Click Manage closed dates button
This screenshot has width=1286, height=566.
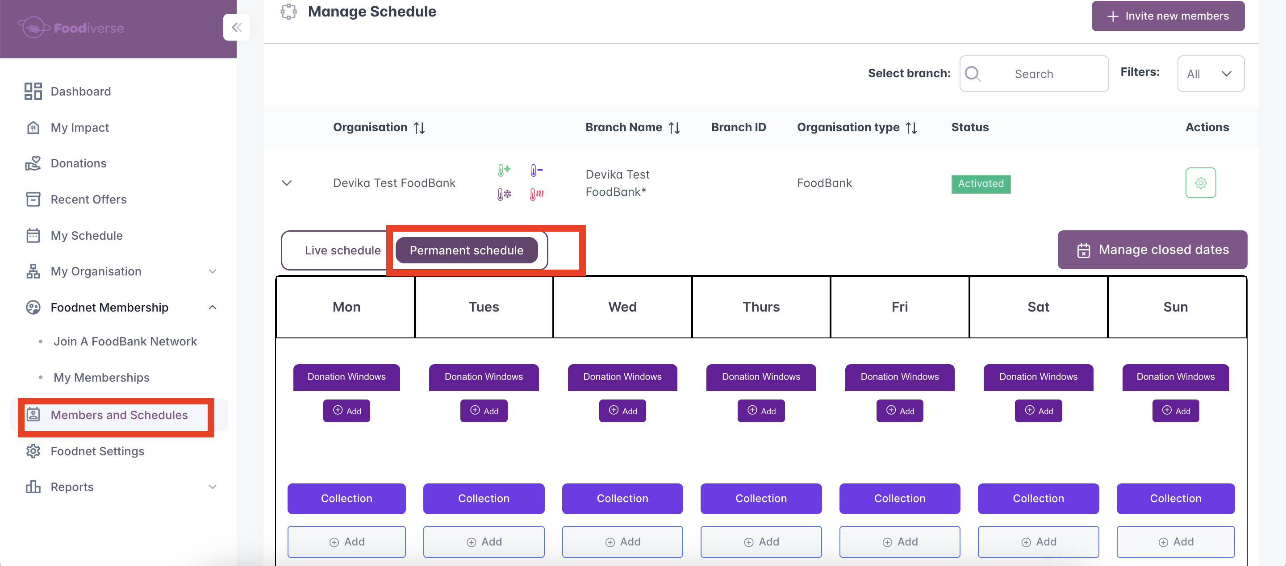pyautogui.click(x=1152, y=250)
